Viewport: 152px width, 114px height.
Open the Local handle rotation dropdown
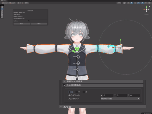pyautogui.click(x=12, y=3)
